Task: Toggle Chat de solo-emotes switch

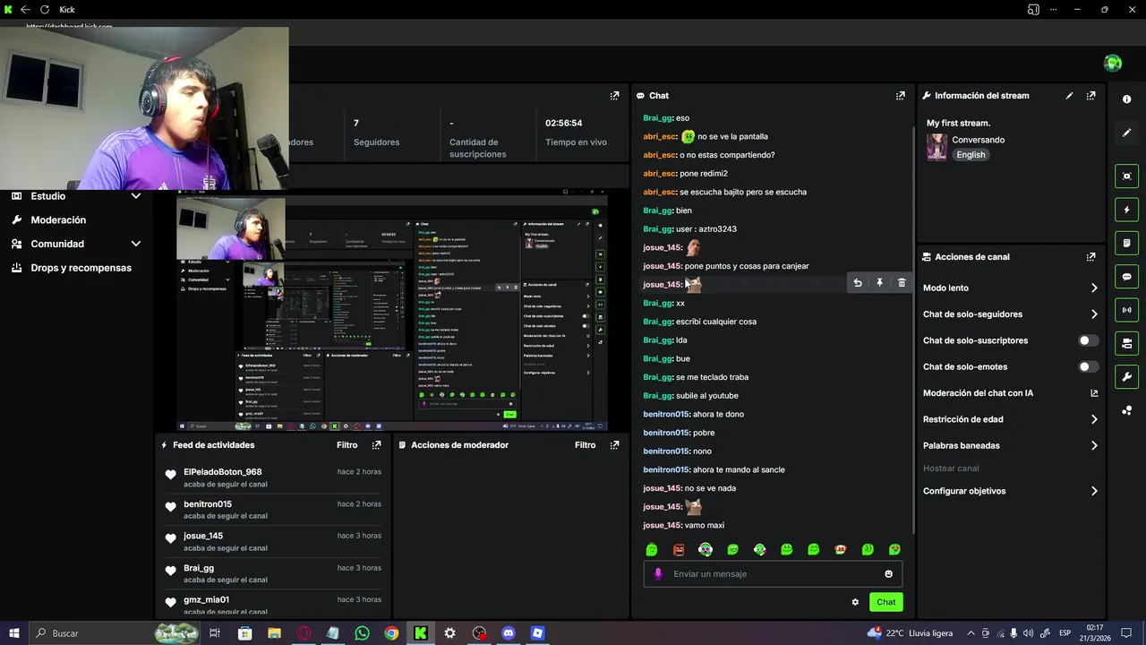Action: [x=1088, y=366]
